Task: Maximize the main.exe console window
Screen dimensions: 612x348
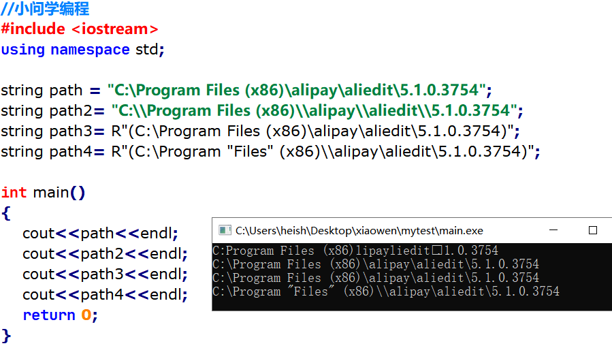Action: pyautogui.click(x=592, y=230)
